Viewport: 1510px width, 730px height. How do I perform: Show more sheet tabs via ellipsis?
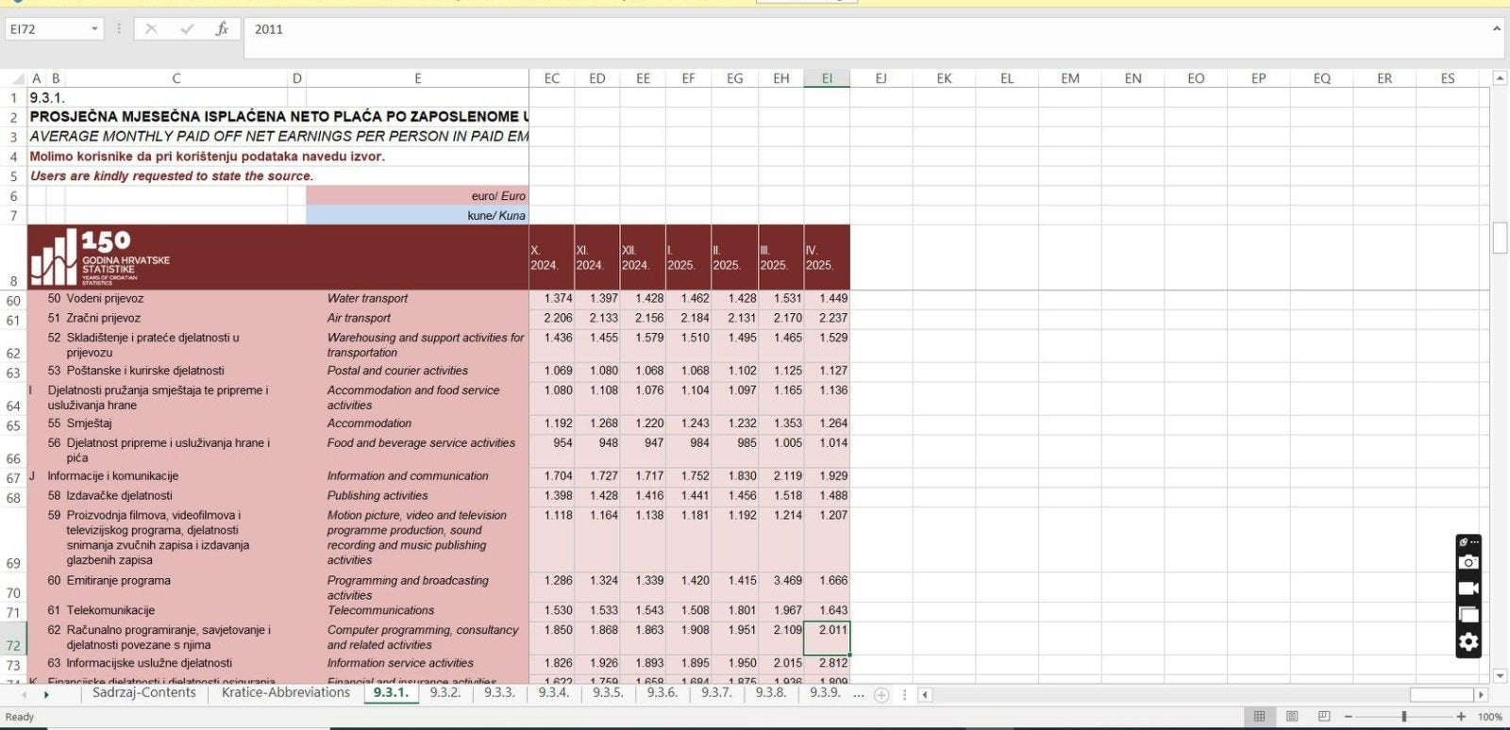coord(859,694)
